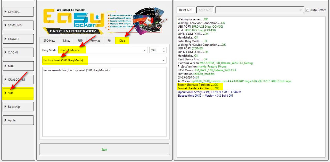Viewport: 330px width, 162px height.
Task: Open the Apple section
Action: click(18, 120)
